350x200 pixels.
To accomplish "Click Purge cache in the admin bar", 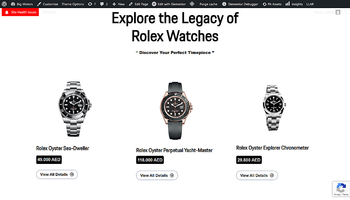I will (208, 4).
